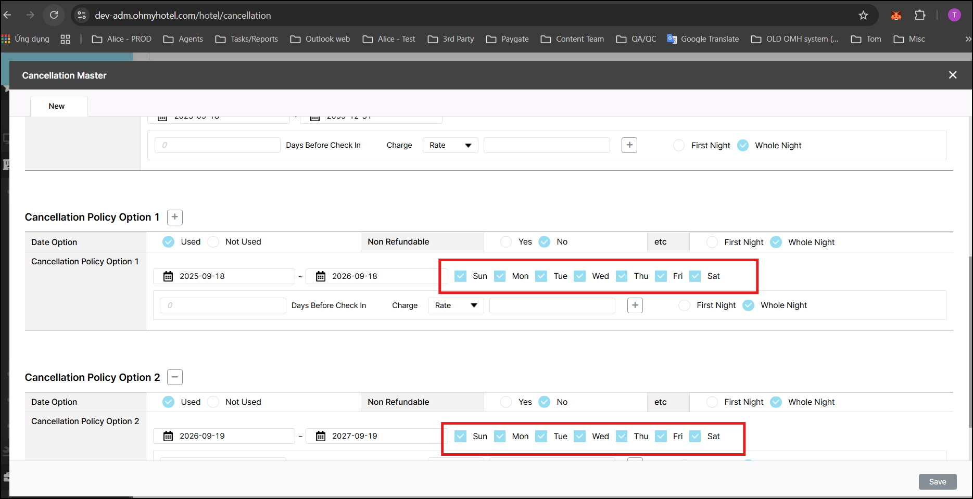The image size is (973, 499).
Task: Click Days Before Check In field, Option 1
Action: pos(223,305)
